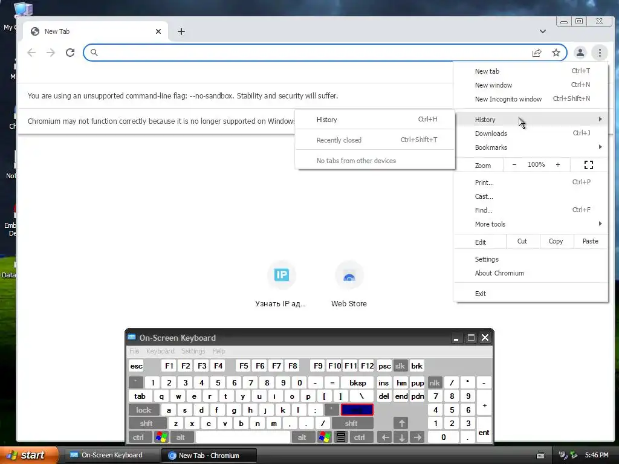
Task: Expand the History submenu arrow
Action: 600,119
